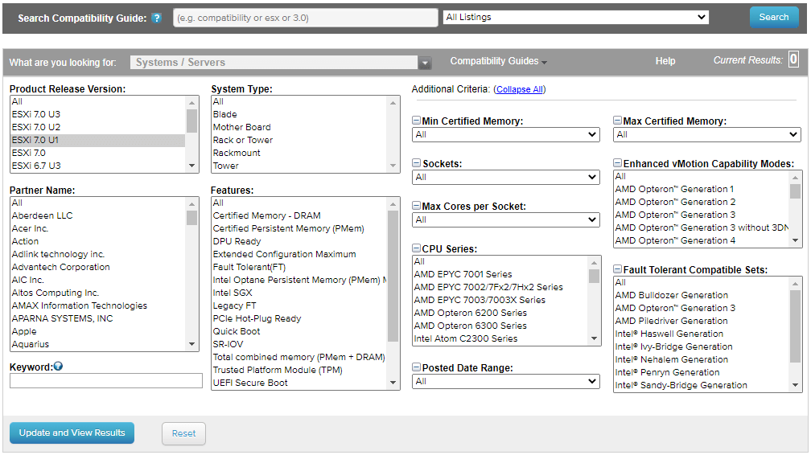Collapse the Posted Date Range section
This screenshot has width=811, height=455.
click(x=416, y=368)
